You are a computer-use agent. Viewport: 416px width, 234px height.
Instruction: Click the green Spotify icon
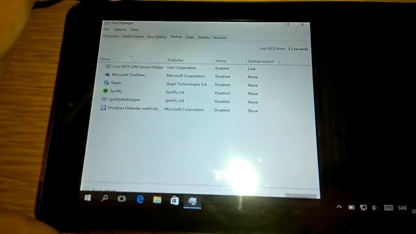pos(105,91)
